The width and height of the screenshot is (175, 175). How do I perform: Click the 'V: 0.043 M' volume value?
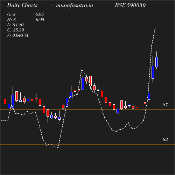coord(18,35)
